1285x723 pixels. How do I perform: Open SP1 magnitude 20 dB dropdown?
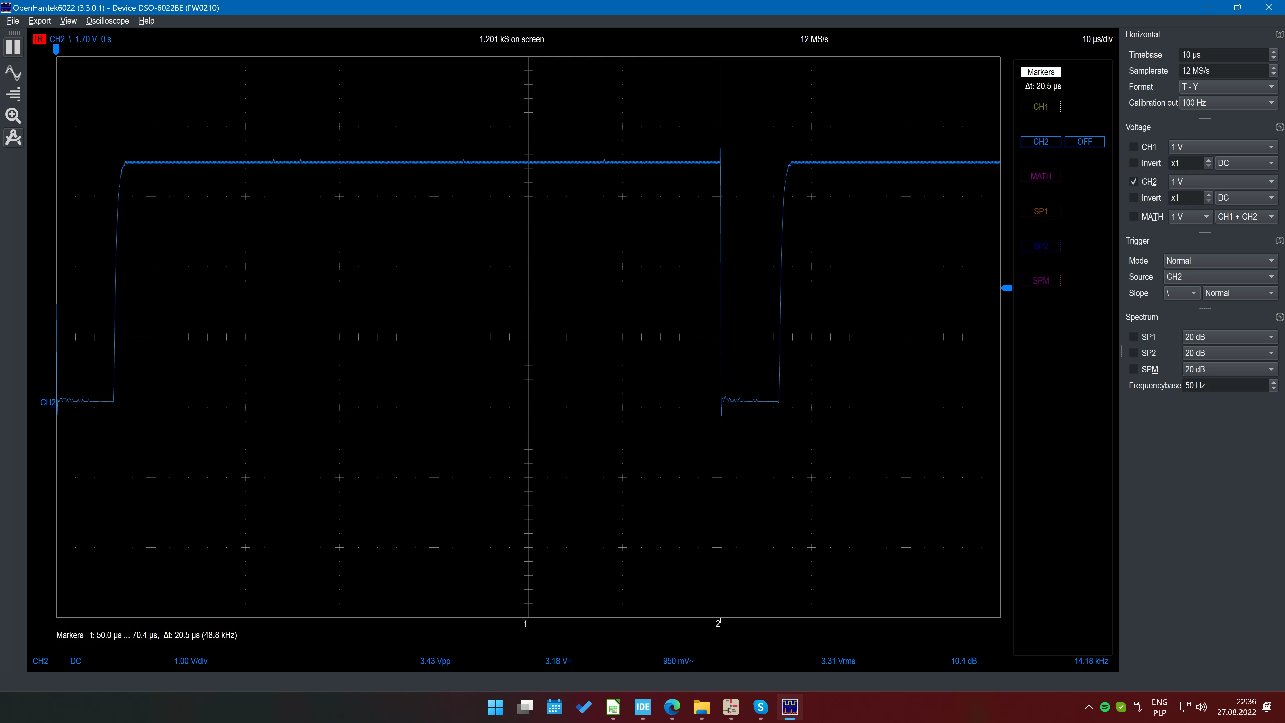[1230, 337]
